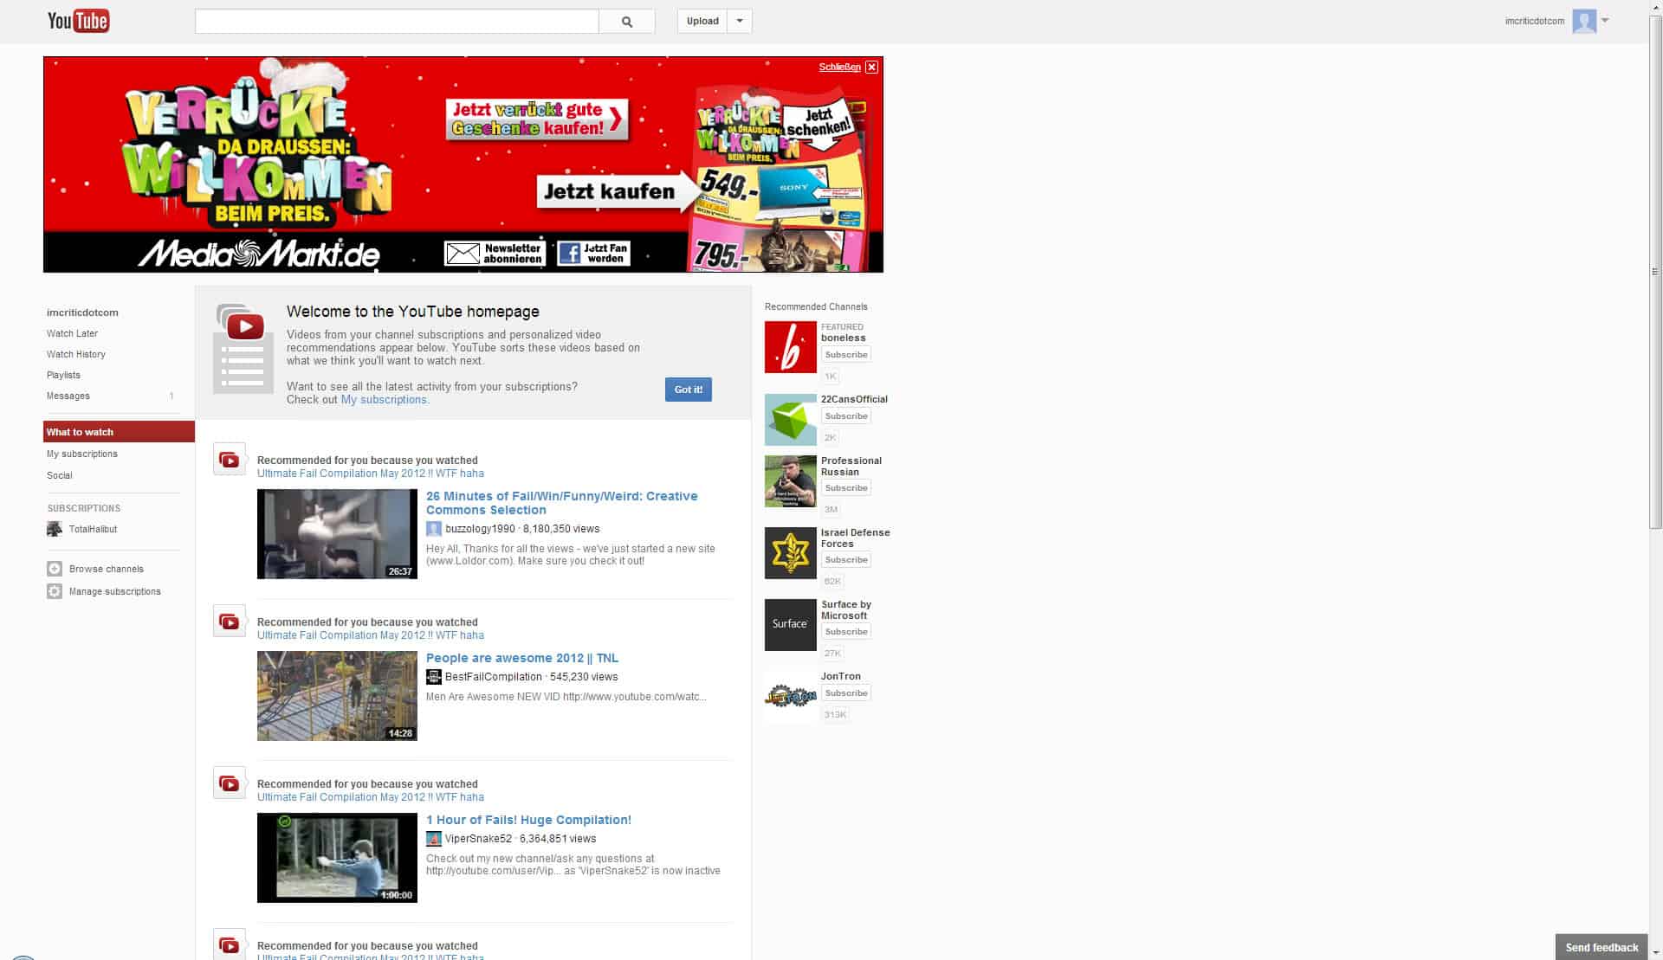
Task: Click My subscriptions link in welcome box
Action: [x=384, y=400]
